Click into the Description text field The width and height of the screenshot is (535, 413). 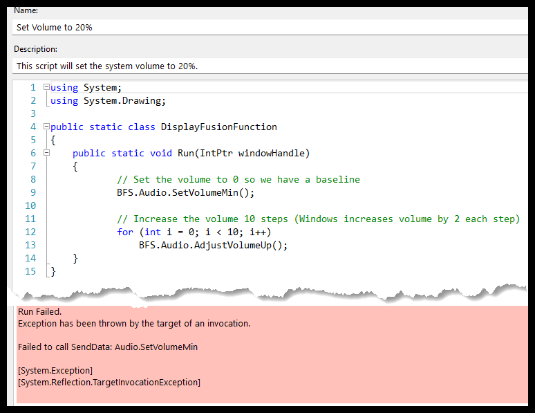click(x=270, y=66)
